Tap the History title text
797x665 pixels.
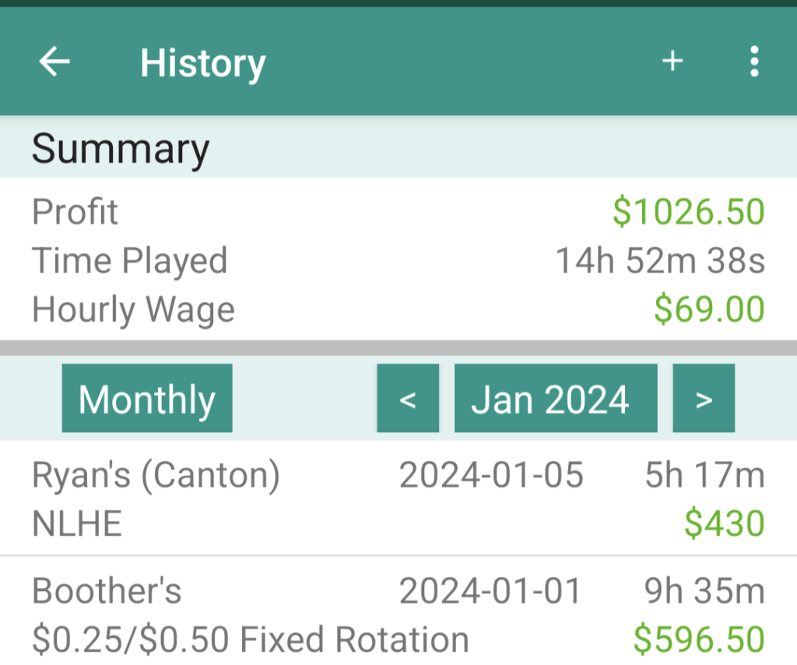coord(202,63)
